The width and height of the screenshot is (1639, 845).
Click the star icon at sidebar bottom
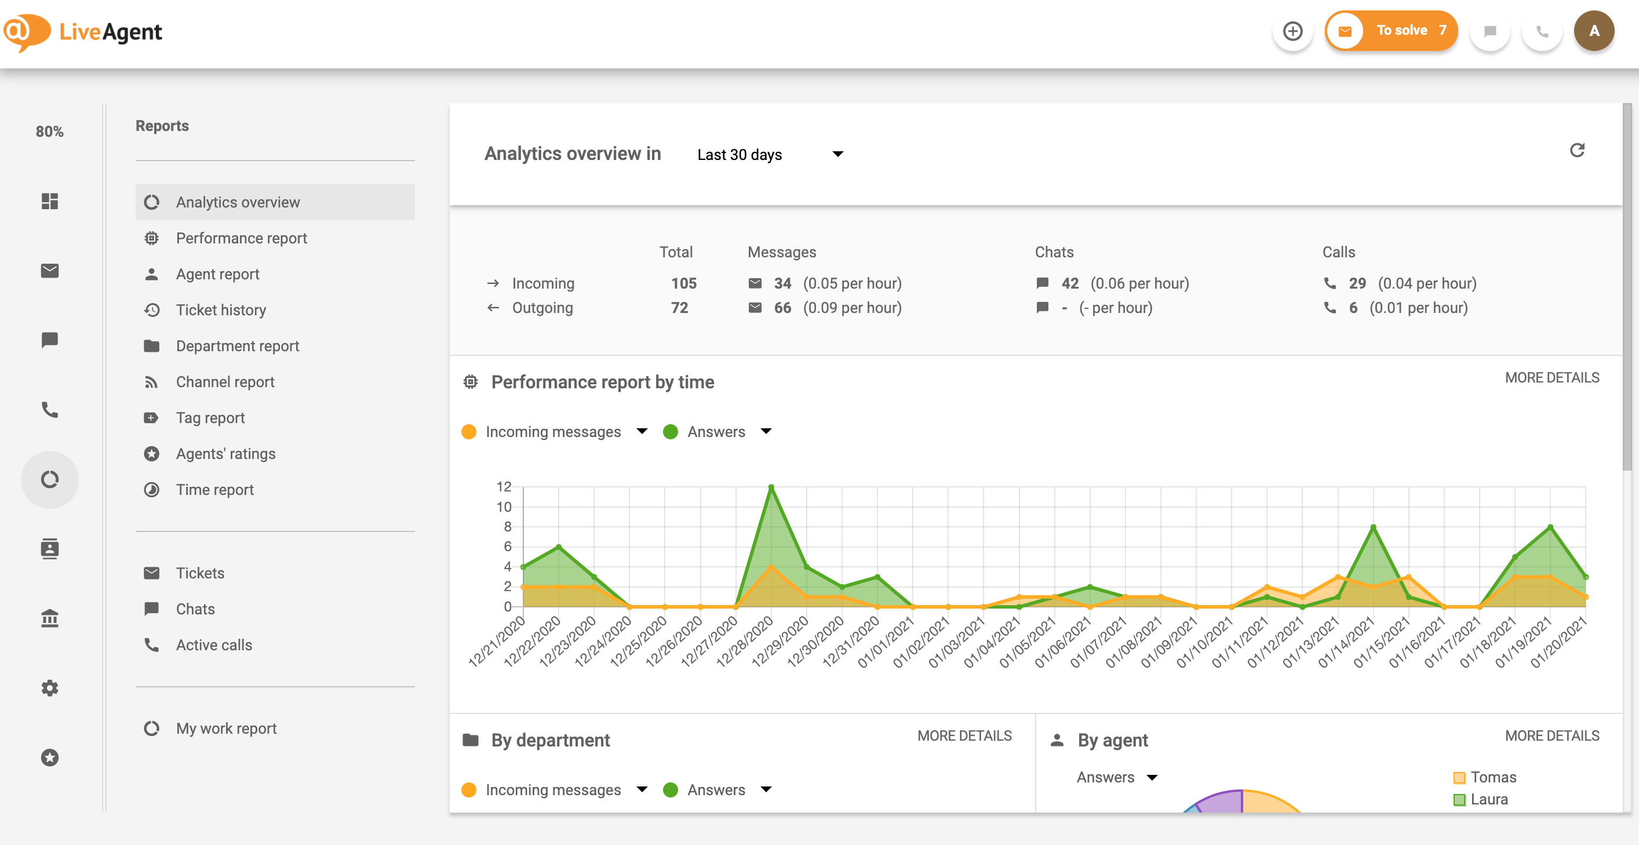[x=50, y=757]
